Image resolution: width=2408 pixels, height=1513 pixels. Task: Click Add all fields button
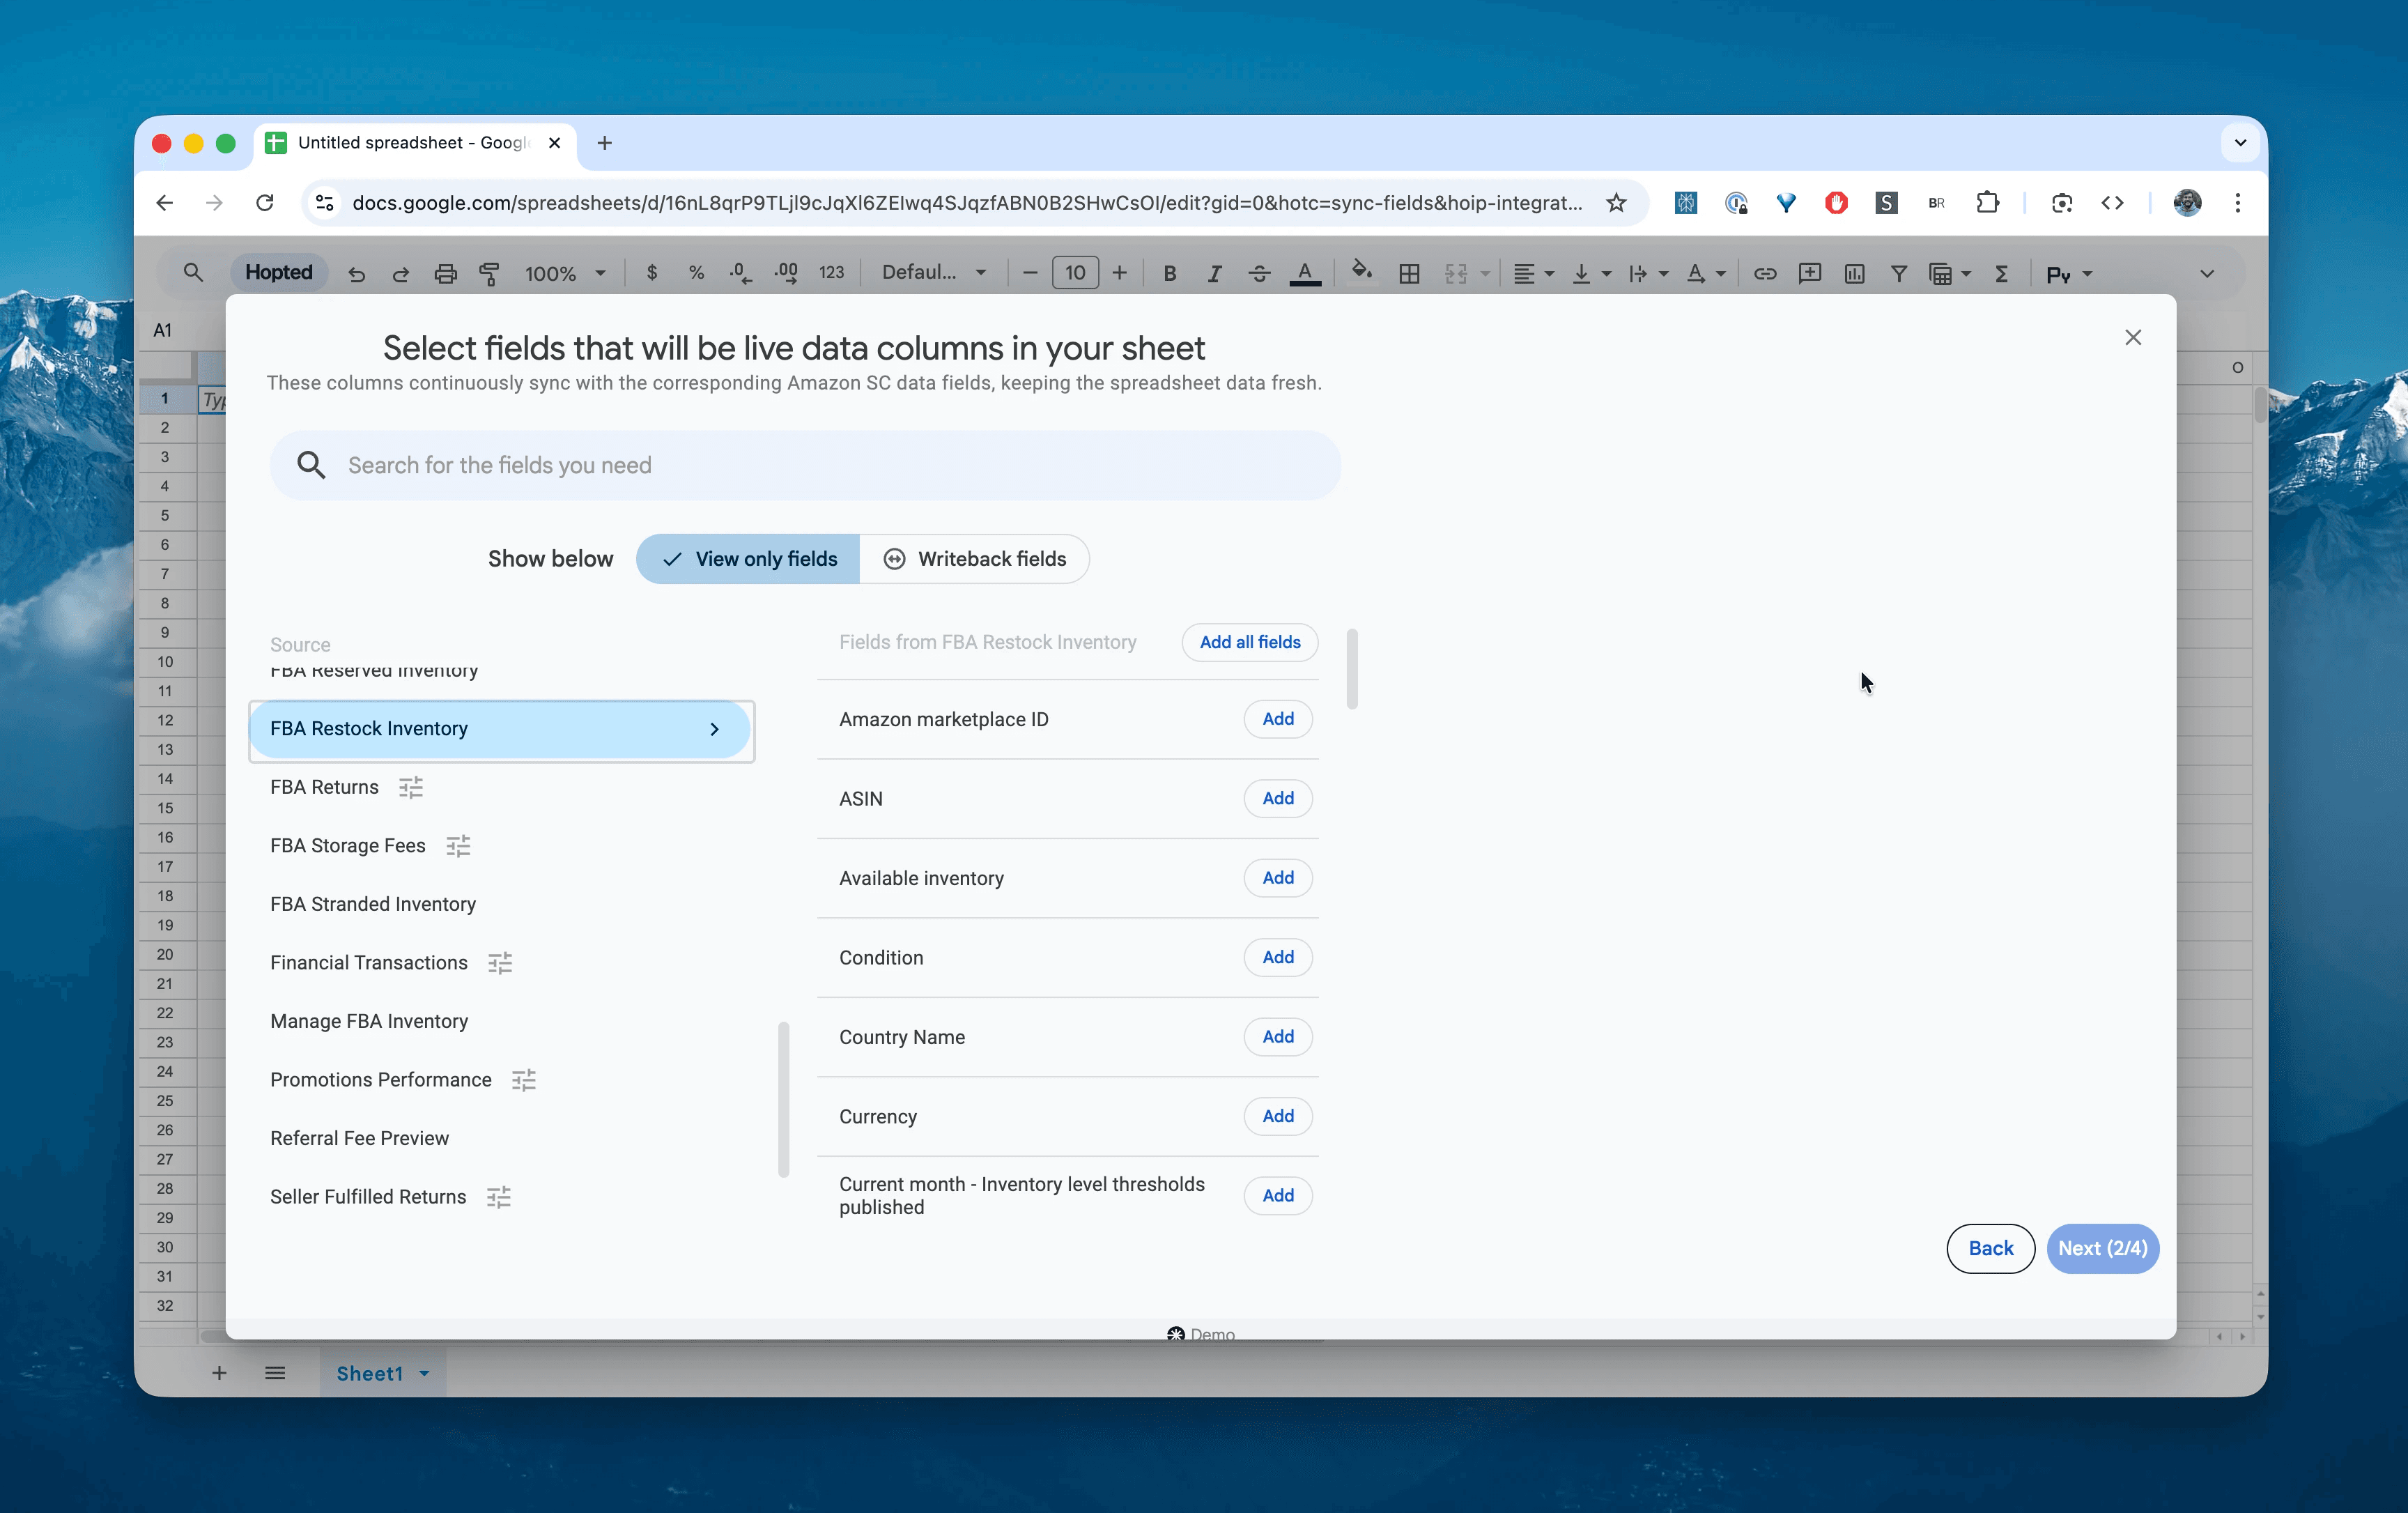1250,642
